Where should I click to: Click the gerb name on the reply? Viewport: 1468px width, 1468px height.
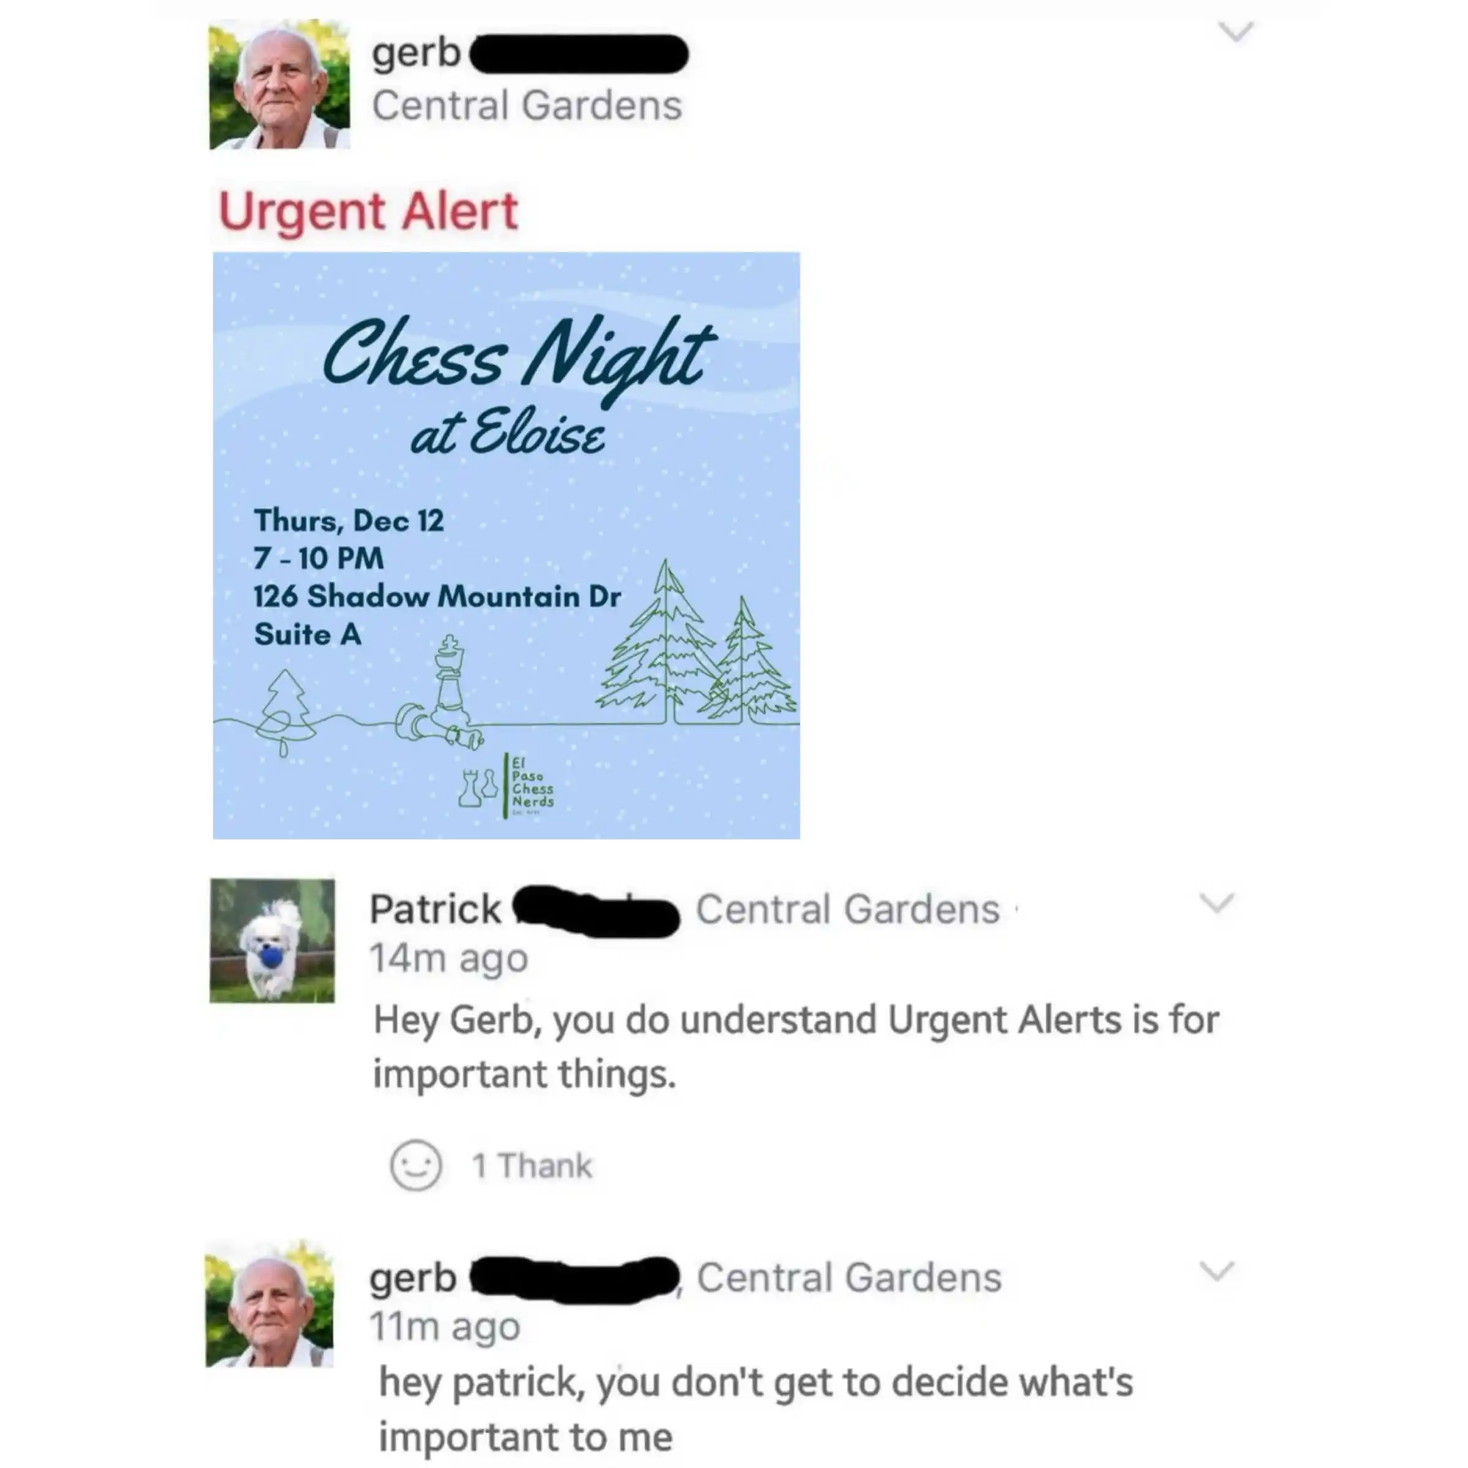413,1279
